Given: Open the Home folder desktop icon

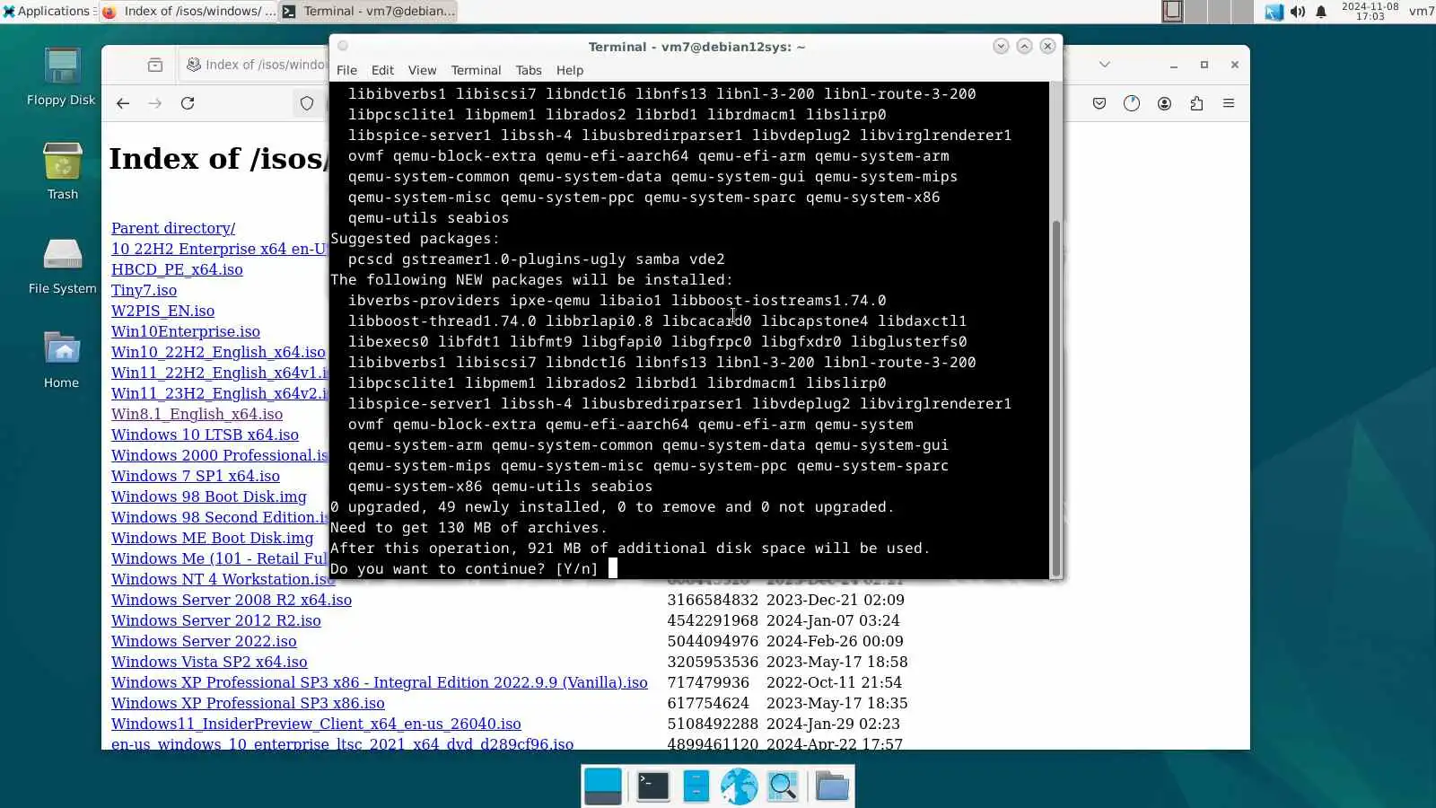Looking at the screenshot, I should click(61, 359).
